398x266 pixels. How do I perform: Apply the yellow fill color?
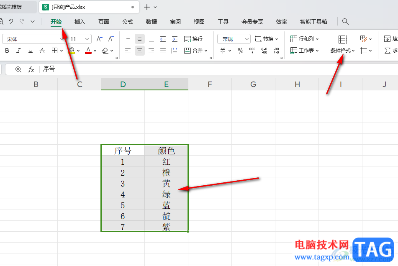[72, 51]
